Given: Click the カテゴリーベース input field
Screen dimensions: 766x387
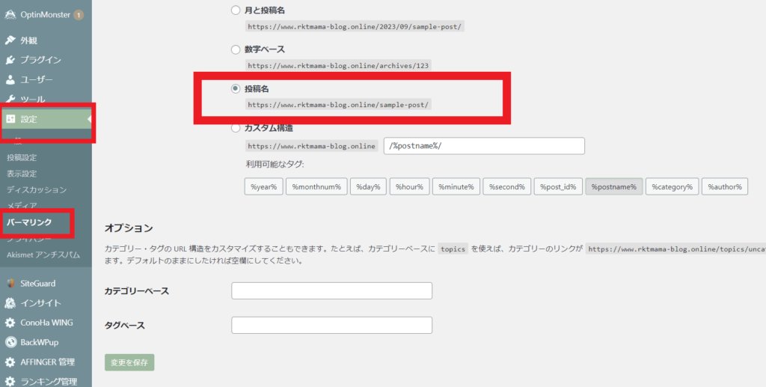Looking at the screenshot, I should pos(331,290).
